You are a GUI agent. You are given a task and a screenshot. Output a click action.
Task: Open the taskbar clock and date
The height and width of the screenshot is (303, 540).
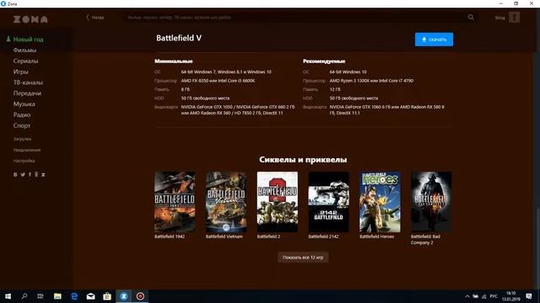pos(510,296)
